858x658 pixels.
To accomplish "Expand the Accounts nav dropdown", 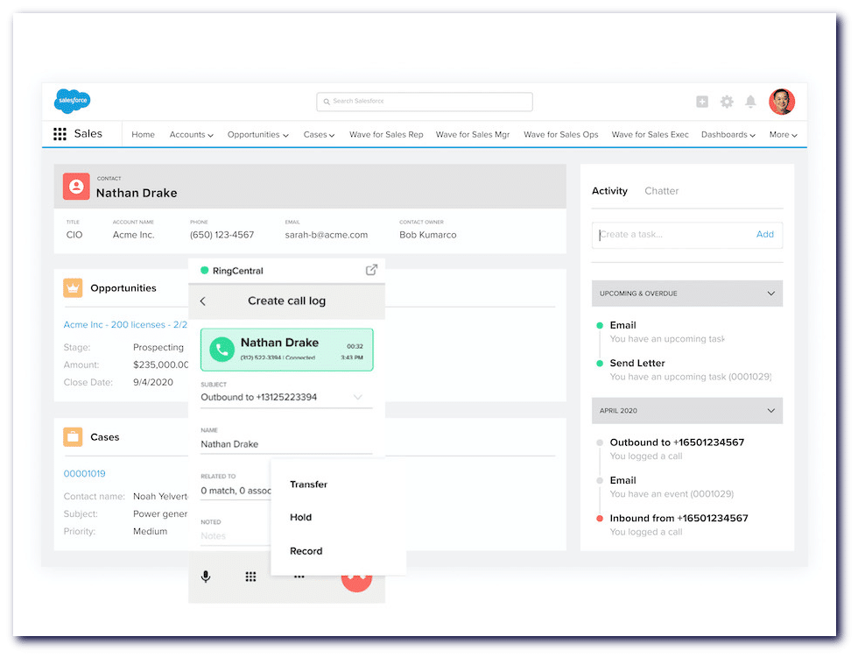I will 192,135.
